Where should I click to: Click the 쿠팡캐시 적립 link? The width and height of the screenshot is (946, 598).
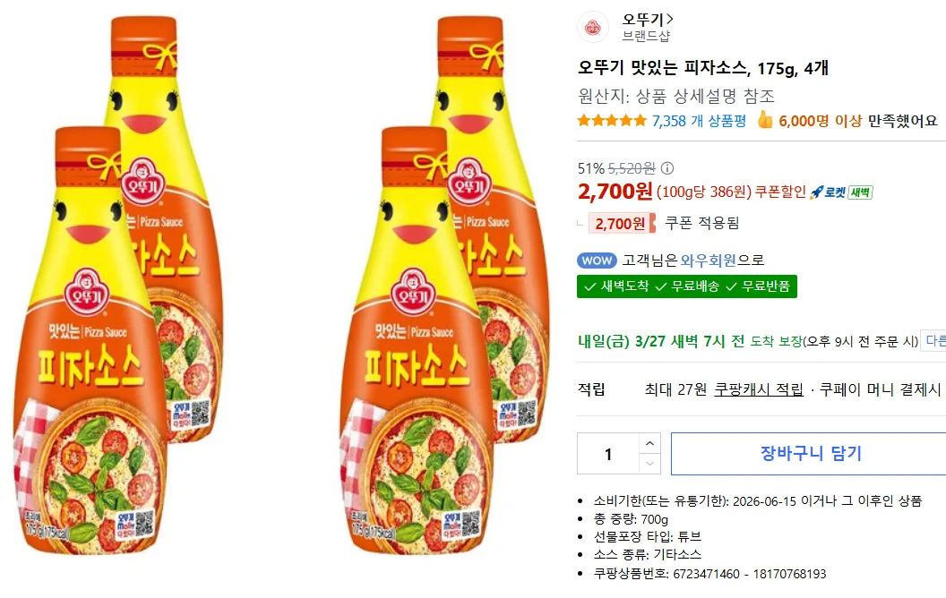pyautogui.click(x=758, y=389)
